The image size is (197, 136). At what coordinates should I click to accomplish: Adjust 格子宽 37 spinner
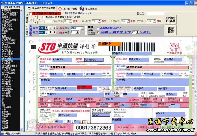tap(138, 32)
